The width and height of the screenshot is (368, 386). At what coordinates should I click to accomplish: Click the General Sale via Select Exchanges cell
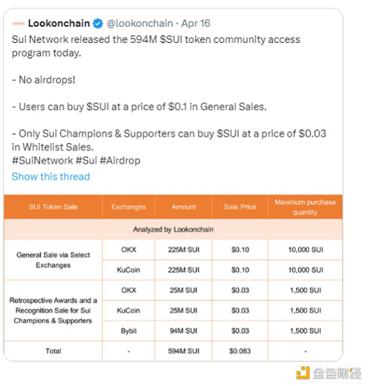[x=53, y=260]
